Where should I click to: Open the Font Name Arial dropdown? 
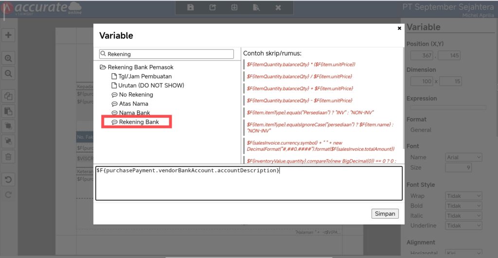pyautogui.click(x=463, y=157)
